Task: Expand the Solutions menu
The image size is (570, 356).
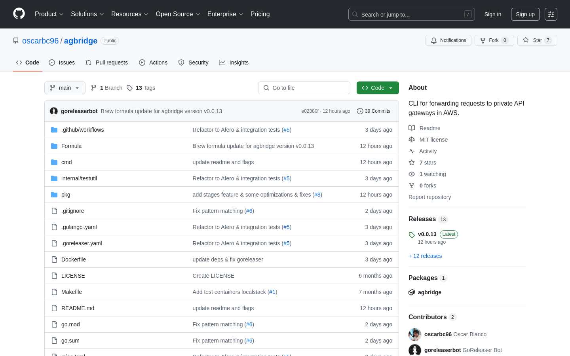Action: [87, 14]
